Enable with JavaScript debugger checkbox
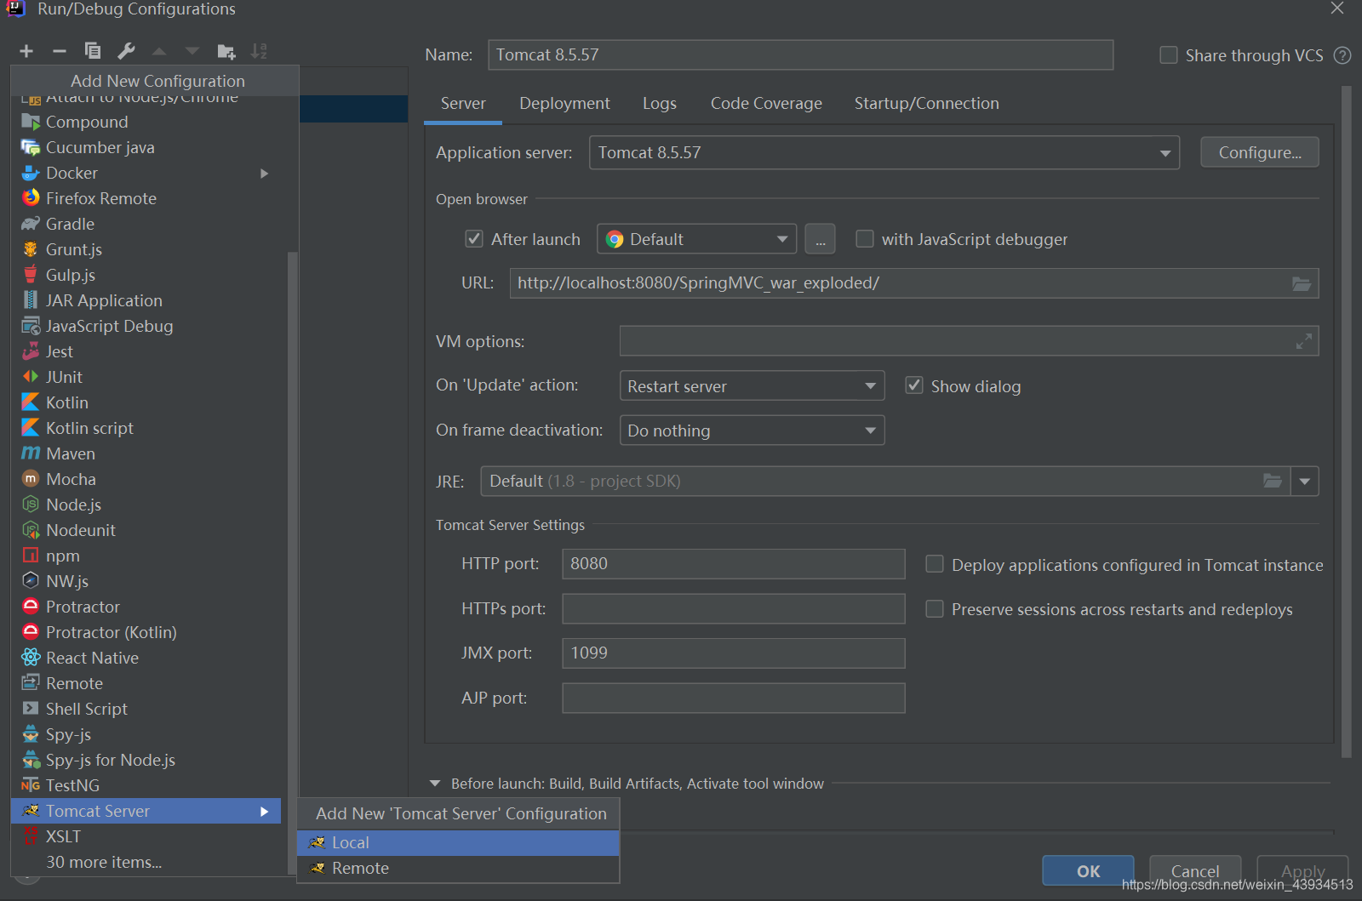 865,239
